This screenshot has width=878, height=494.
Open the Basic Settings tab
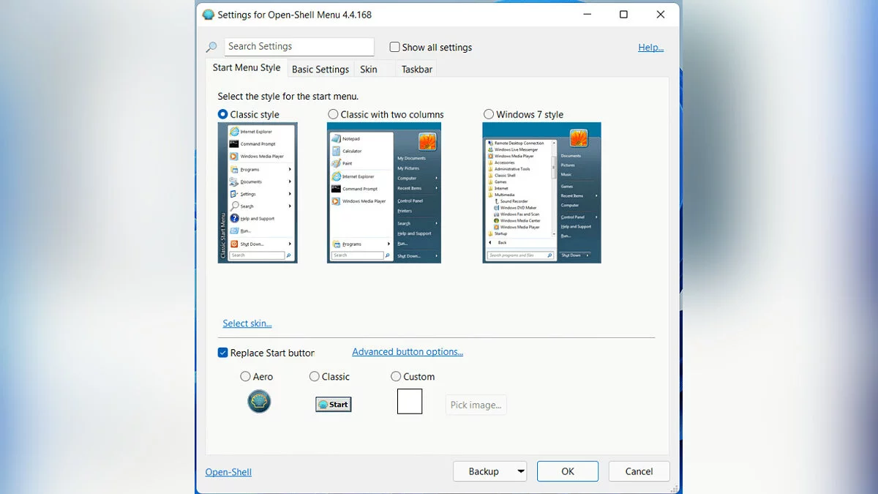point(320,69)
